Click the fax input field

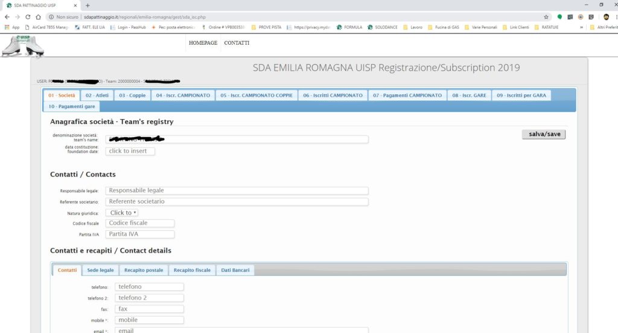[x=150, y=309]
